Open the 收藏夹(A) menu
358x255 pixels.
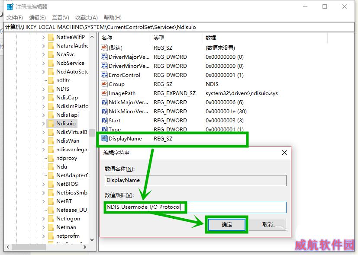[x=86, y=18]
